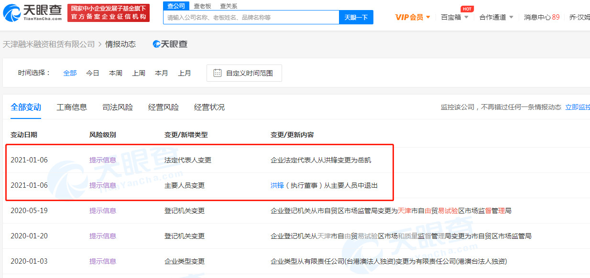Click the 2020-01-03 企业类型 change description

click(x=389, y=261)
